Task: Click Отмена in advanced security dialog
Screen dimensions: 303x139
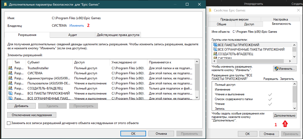Action: point(161,134)
